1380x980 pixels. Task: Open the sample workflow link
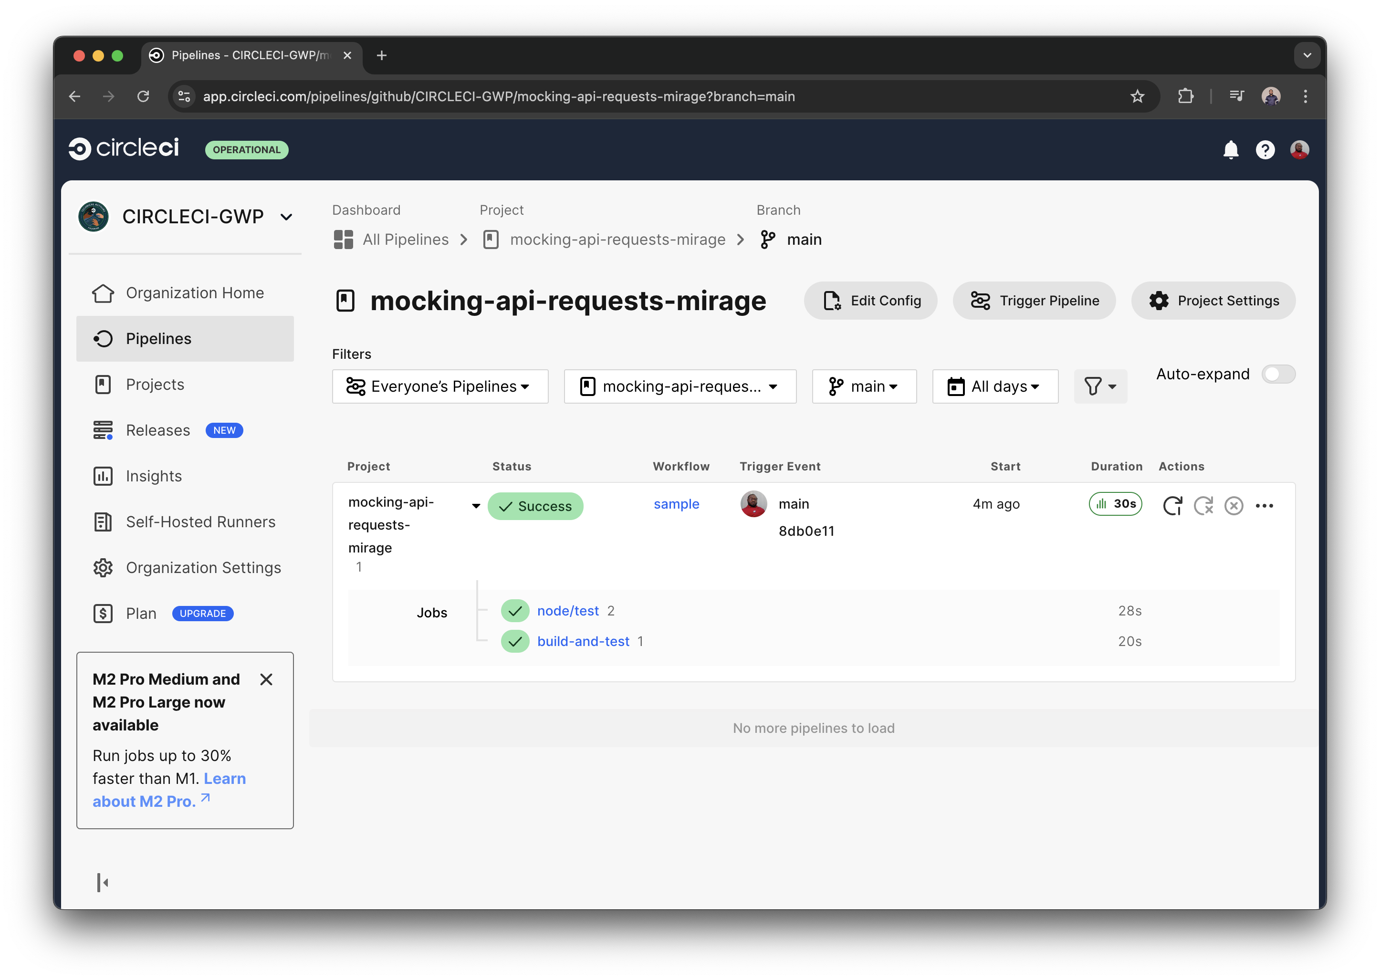677,504
